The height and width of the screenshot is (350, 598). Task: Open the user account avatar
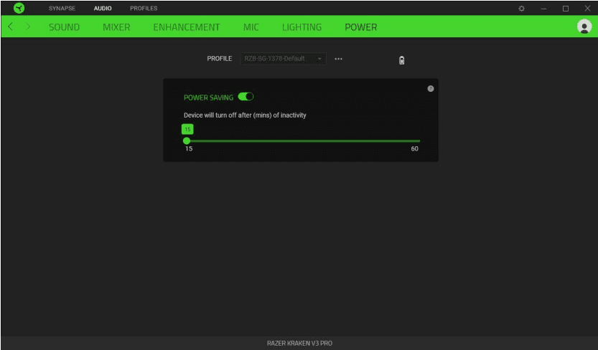point(584,27)
